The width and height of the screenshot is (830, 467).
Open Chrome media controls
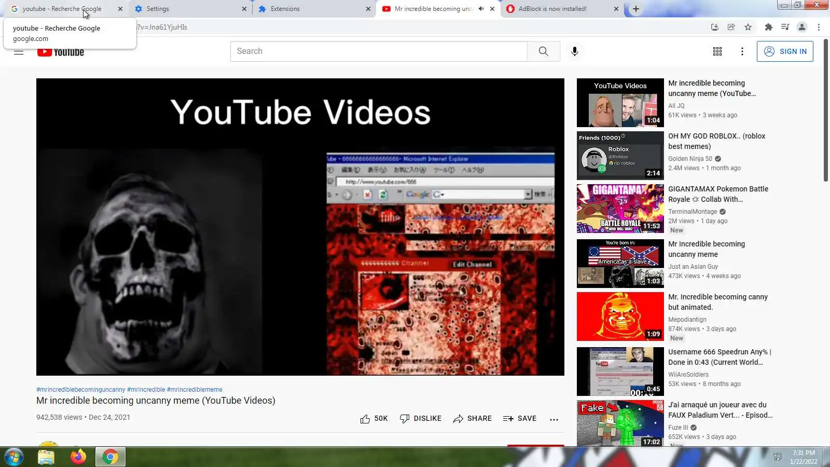785,27
